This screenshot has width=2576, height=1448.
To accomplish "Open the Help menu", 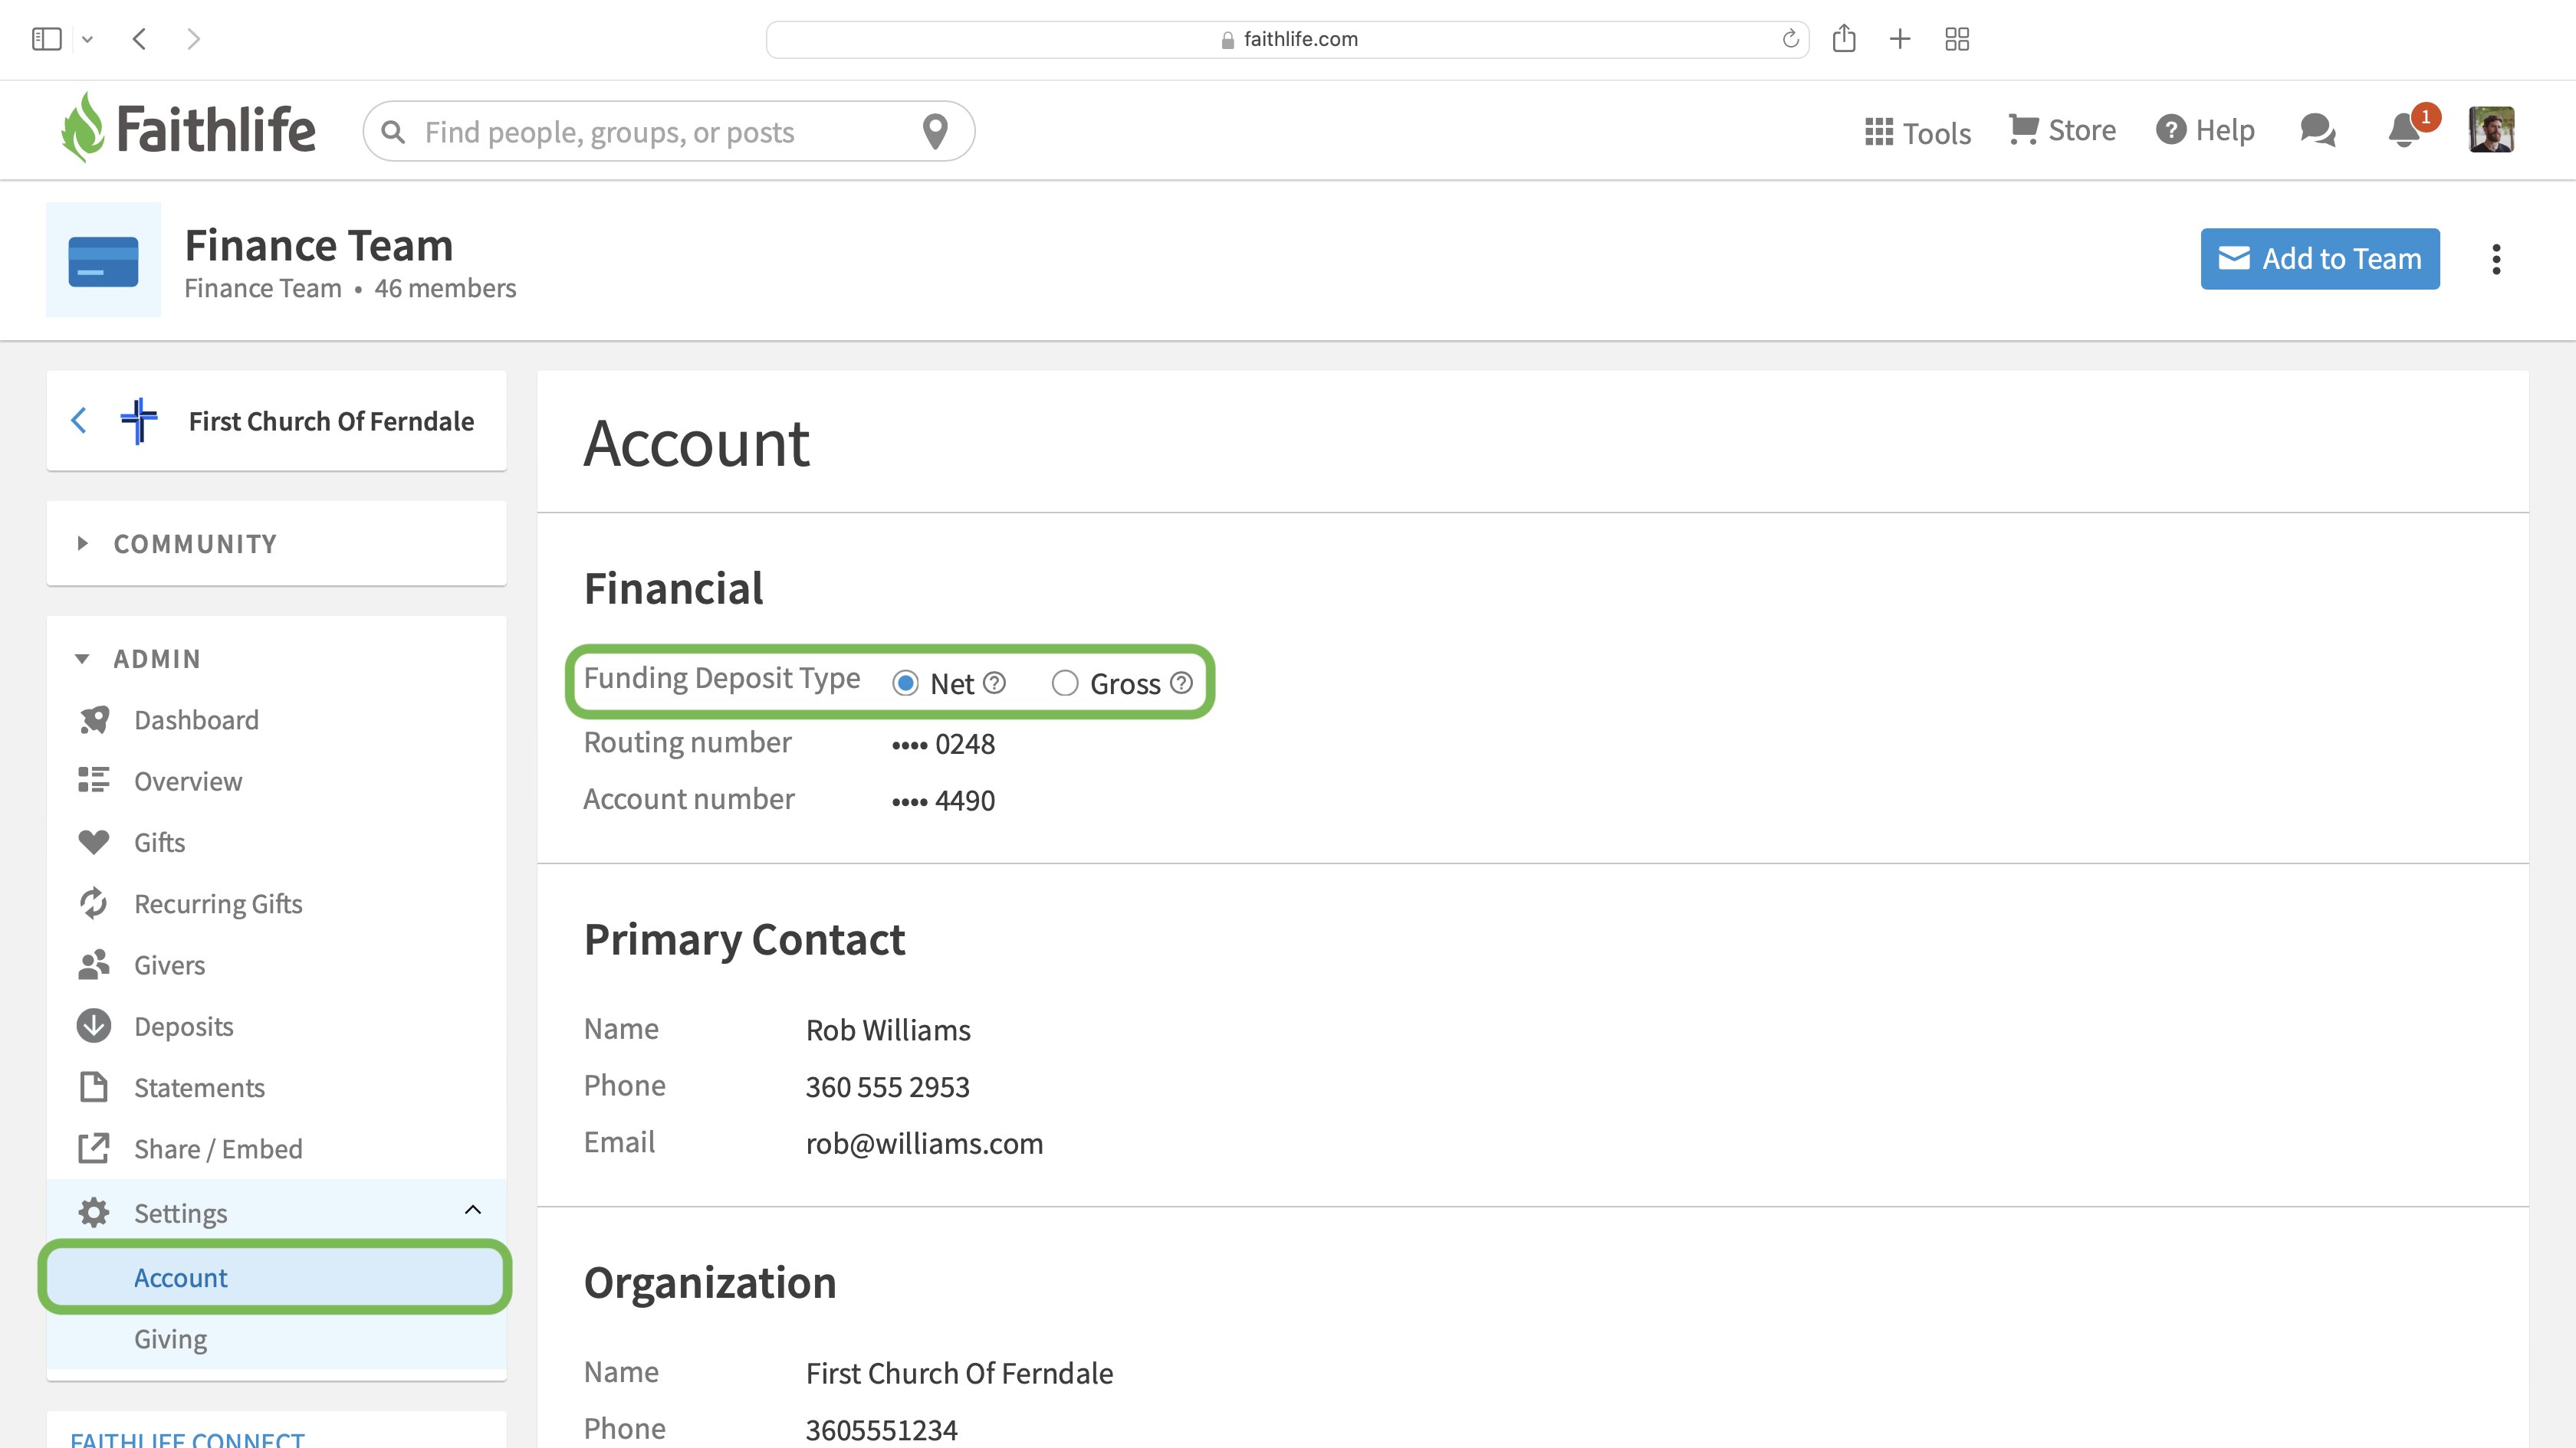I will [2206, 130].
